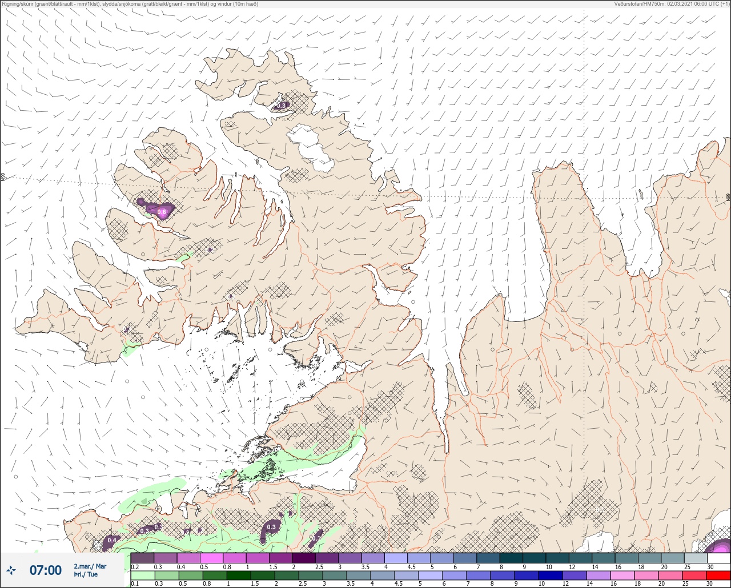
Task: Pick the light green 0.1 rain legend swatch
Action: [x=142, y=575]
